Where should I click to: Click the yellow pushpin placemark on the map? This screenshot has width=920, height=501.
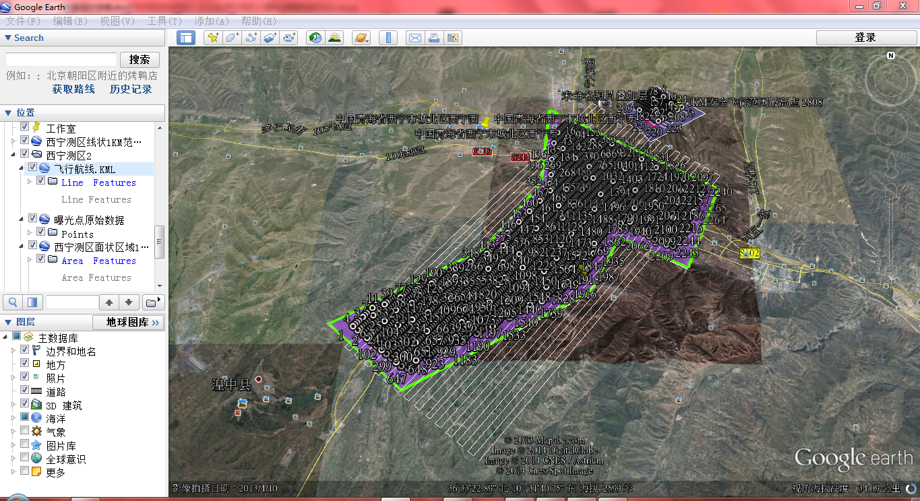(x=485, y=123)
